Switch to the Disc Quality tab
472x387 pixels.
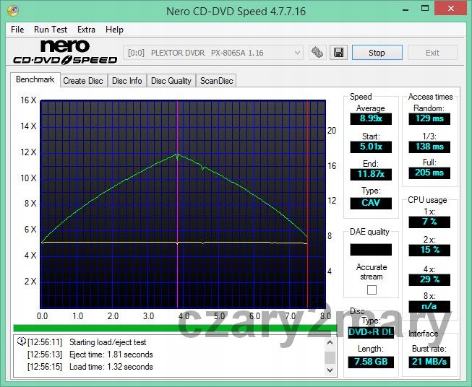171,81
